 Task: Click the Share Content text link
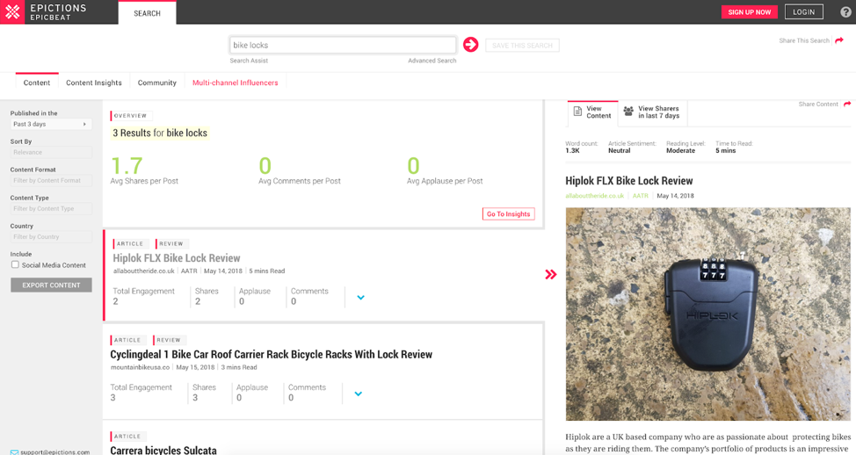(x=818, y=104)
